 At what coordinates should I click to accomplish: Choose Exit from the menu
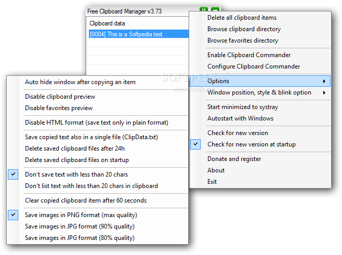point(212,182)
